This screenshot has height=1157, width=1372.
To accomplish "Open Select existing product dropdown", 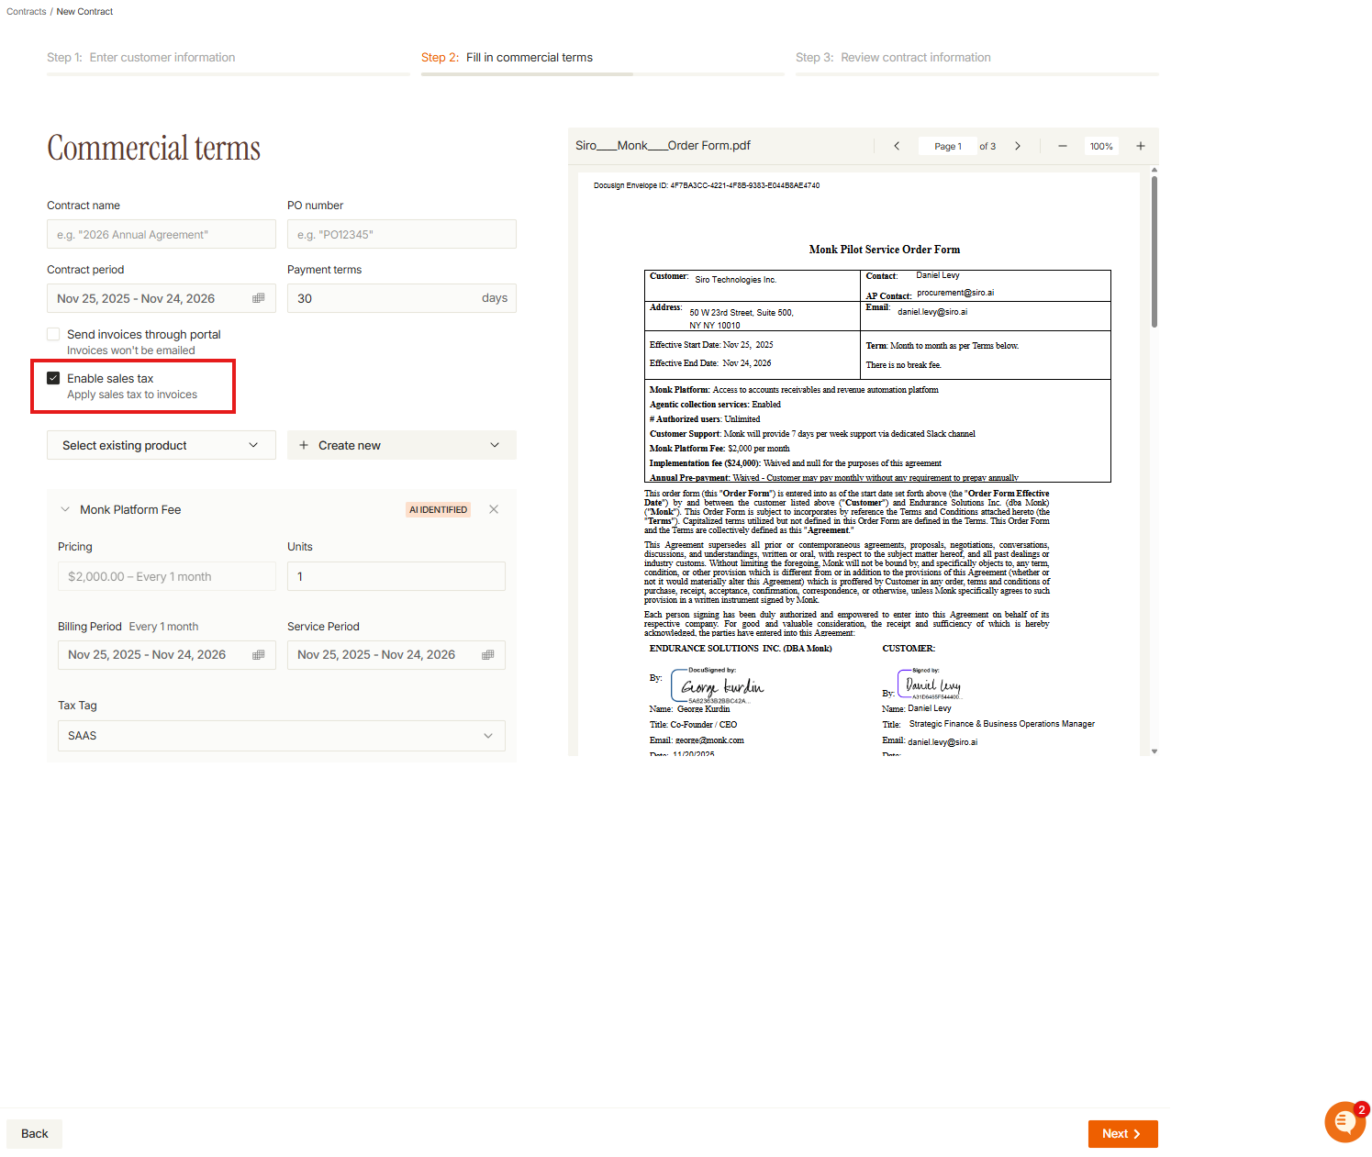I will coord(162,445).
